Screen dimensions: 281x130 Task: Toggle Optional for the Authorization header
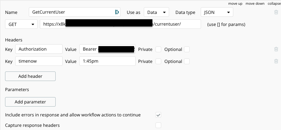pos(187,49)
